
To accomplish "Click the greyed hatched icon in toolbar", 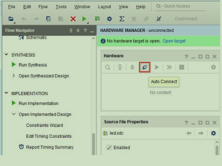I will [146, 19].
